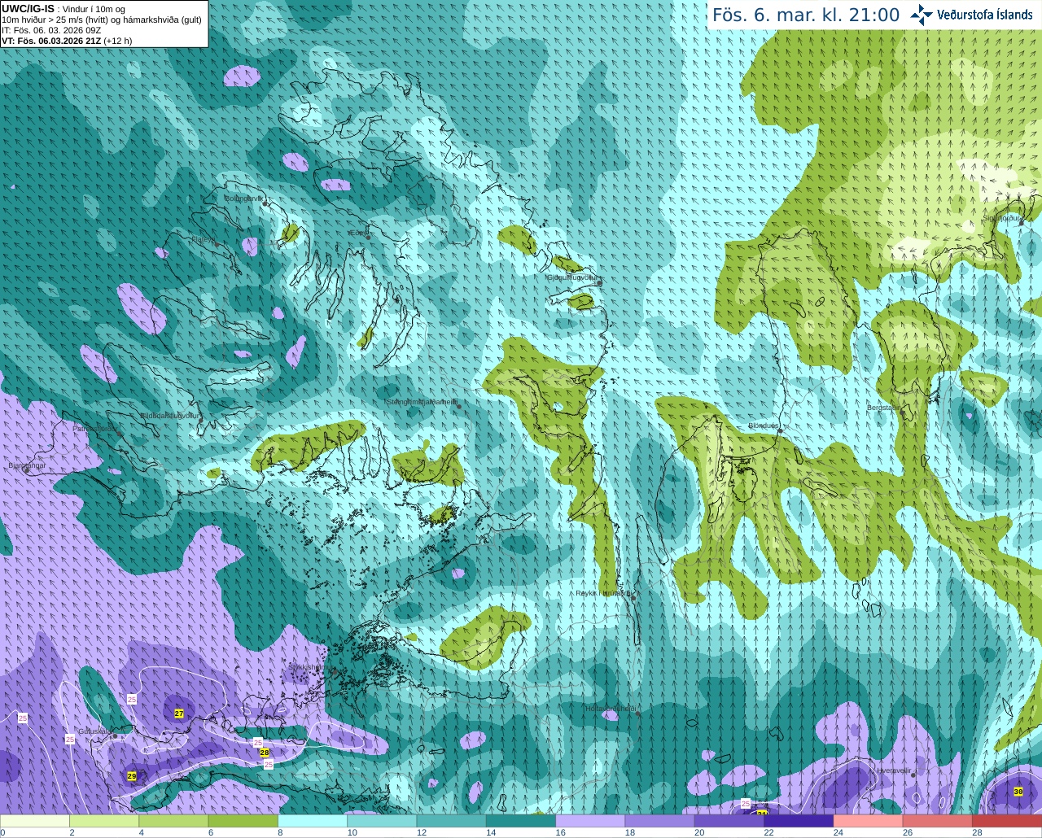Select the Bolungarvík station label
The height and width of the screenshot is (838, 1042).
[243, 199]
